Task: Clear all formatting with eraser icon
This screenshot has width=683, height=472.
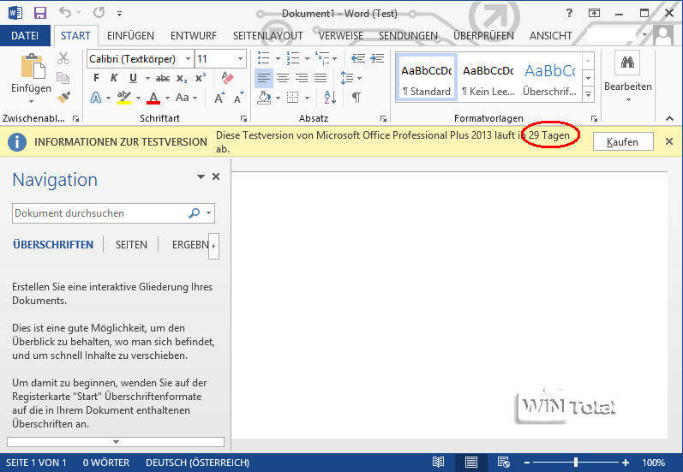Action: [x=227, y=78]
